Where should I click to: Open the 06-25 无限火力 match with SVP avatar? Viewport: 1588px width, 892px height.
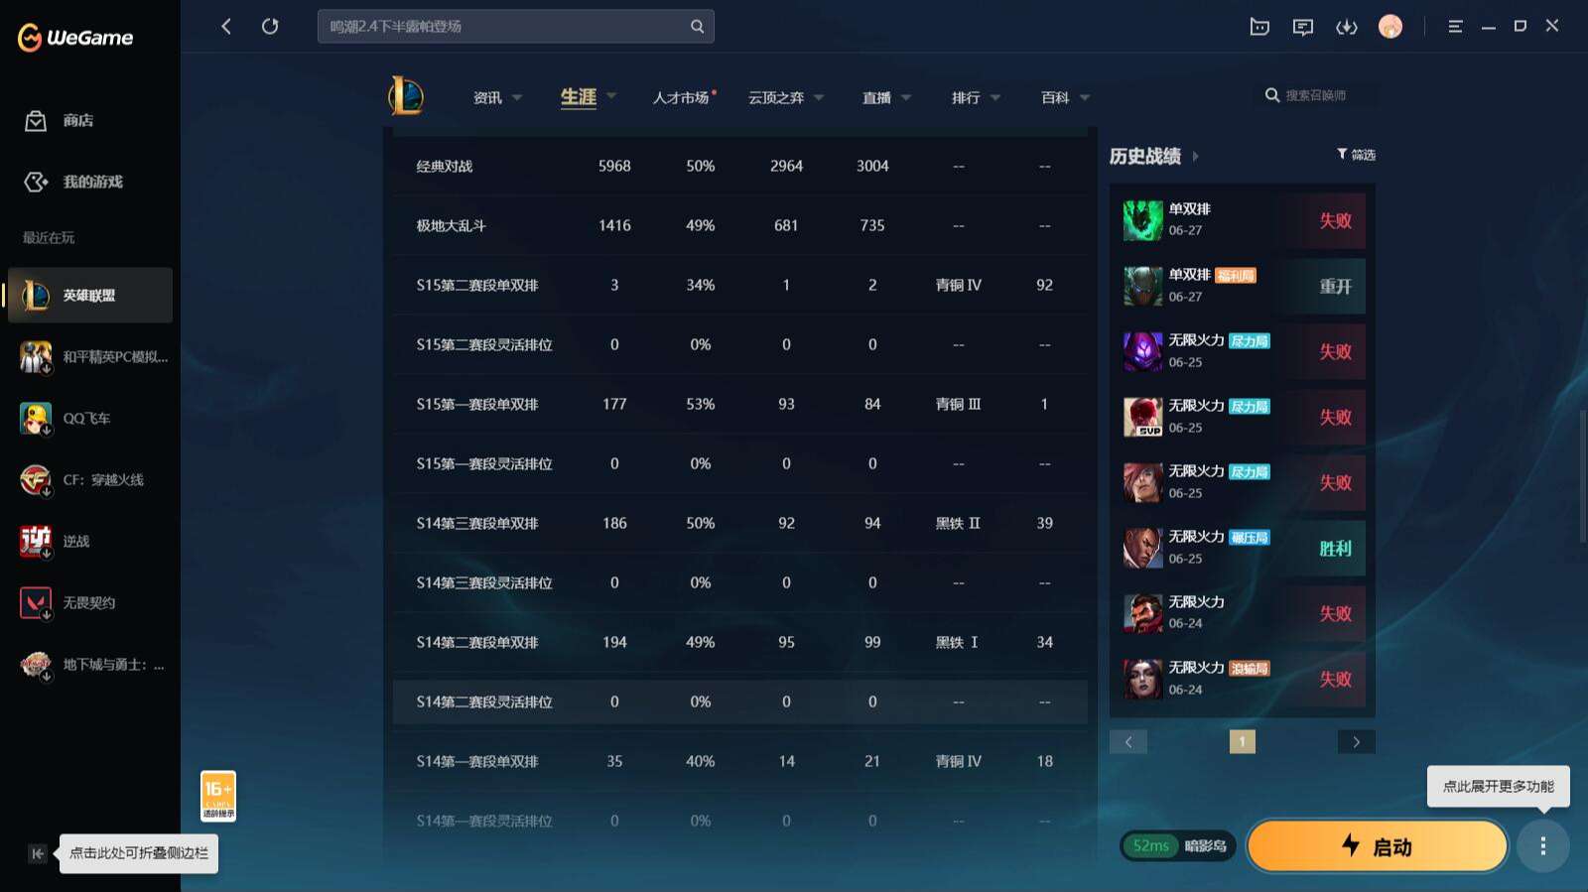click(1244, 417)
